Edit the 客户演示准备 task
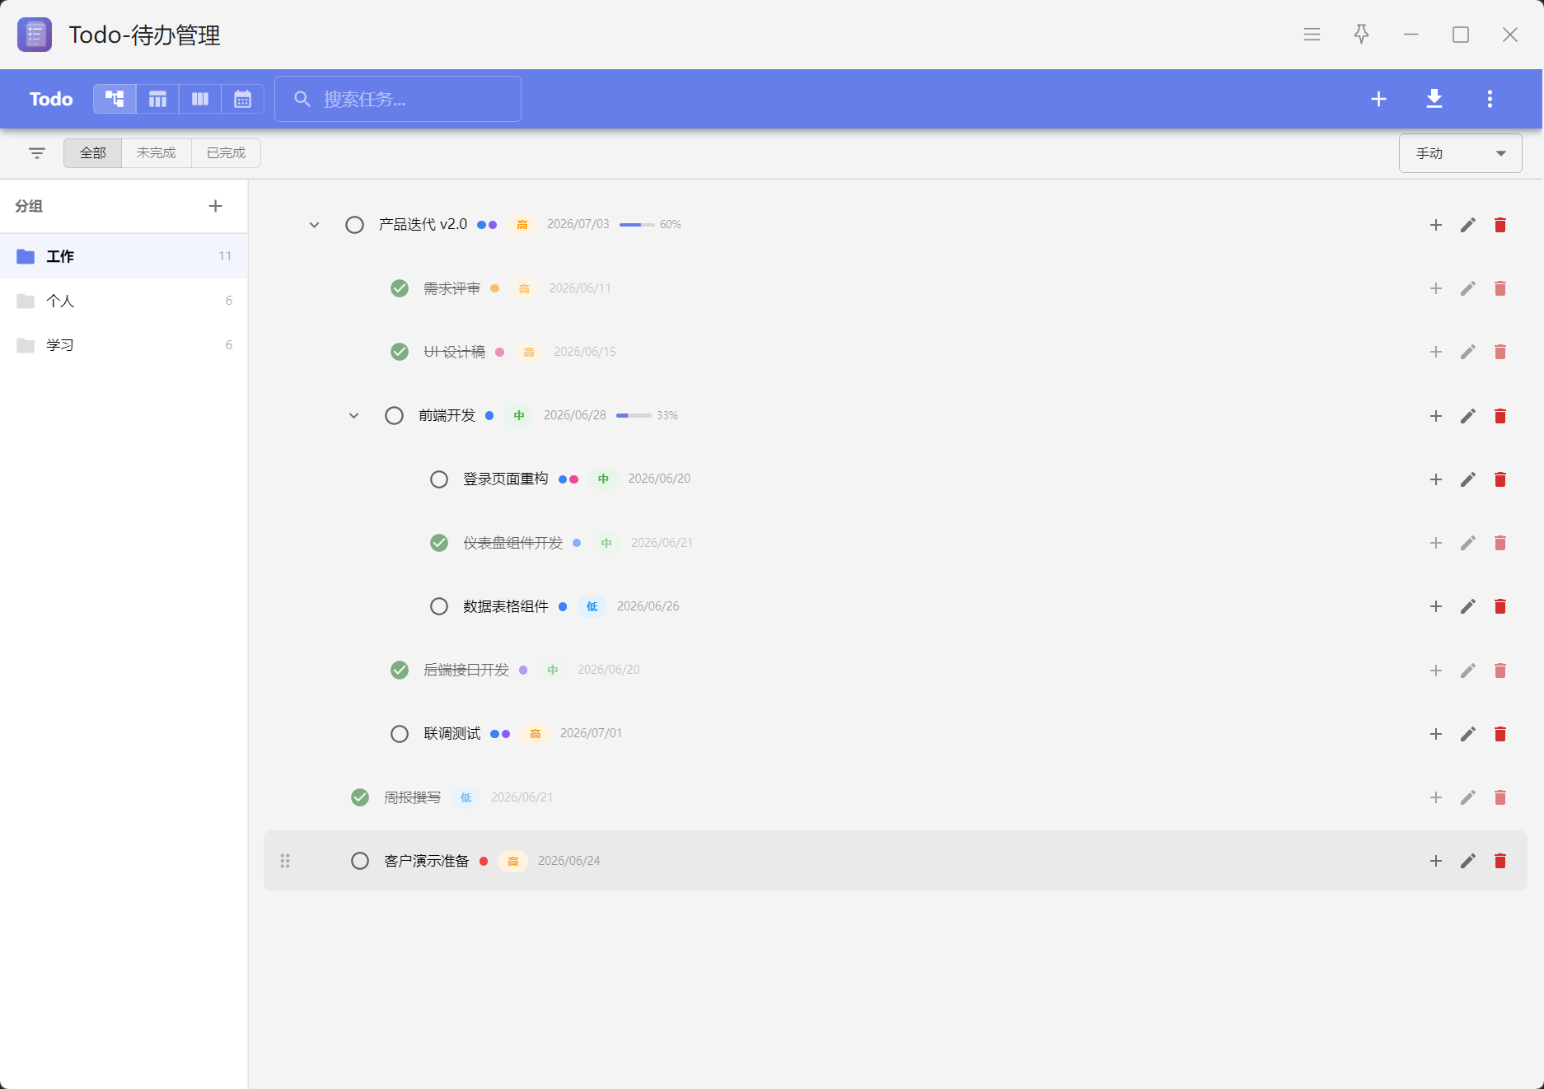Image resolution: width=1544 pixels, height=1089 pixels. pos(1468,861)
